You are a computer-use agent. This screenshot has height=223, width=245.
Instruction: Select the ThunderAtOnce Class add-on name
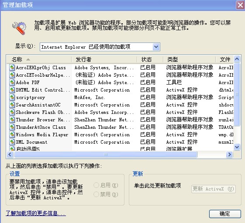41,127
